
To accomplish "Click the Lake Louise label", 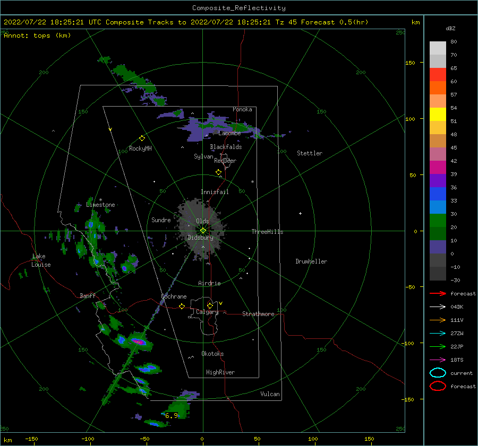I will click(41, 260).
